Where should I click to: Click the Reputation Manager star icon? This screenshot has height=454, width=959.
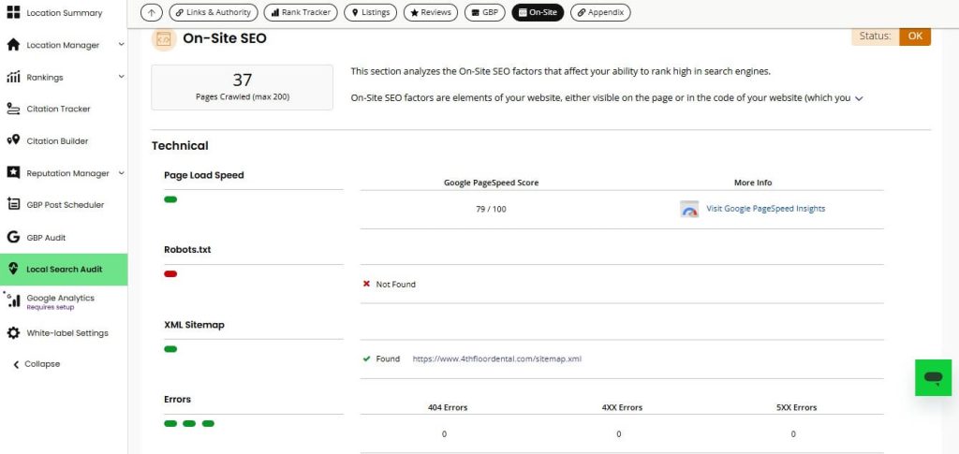click(x=13, y=173)
